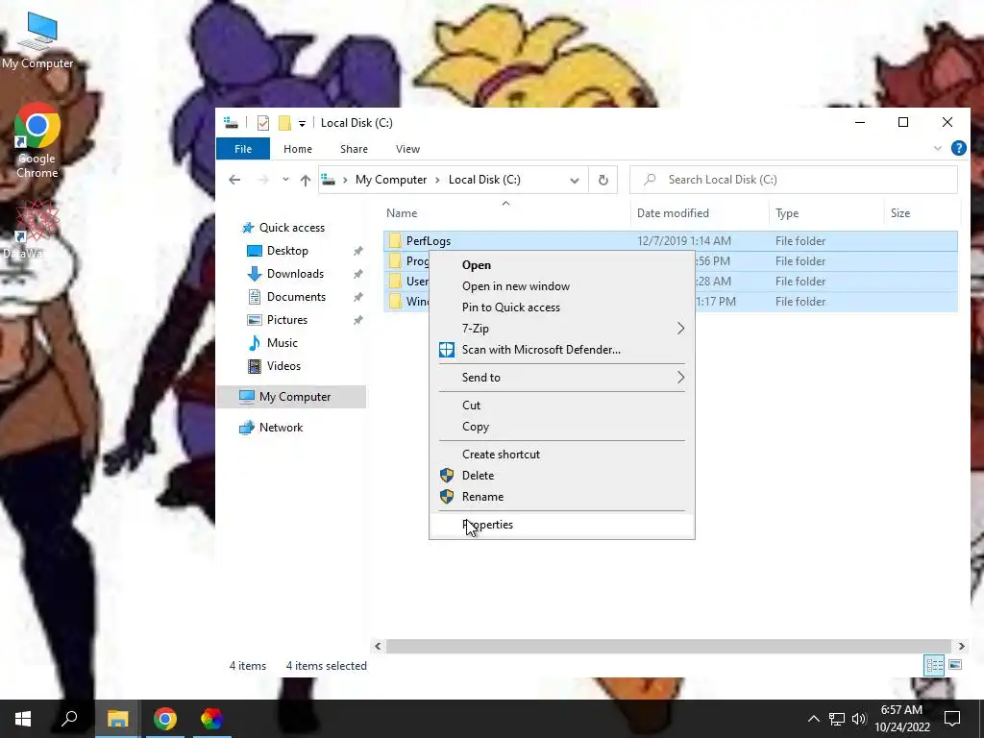
Task: Sort by the Size column header
Action: click(x=922, y=212)
